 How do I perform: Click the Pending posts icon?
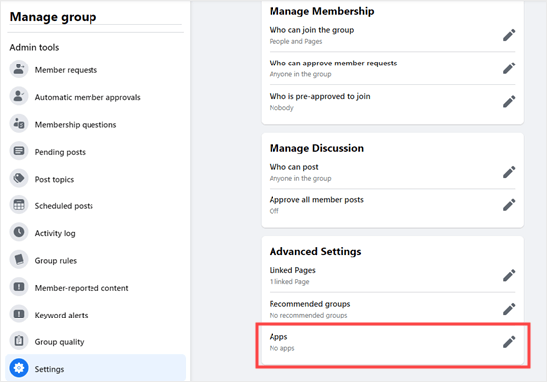click(19, 151)
